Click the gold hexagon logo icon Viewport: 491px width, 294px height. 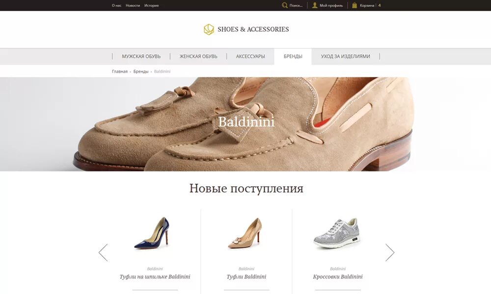click(x=209, y=29)
